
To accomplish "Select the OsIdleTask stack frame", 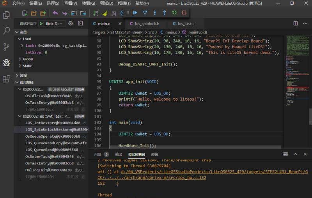I will [51, 96].
